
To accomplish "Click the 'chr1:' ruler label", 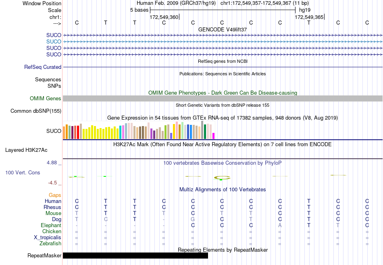I will pyautogui.click(x=56, y=17).
